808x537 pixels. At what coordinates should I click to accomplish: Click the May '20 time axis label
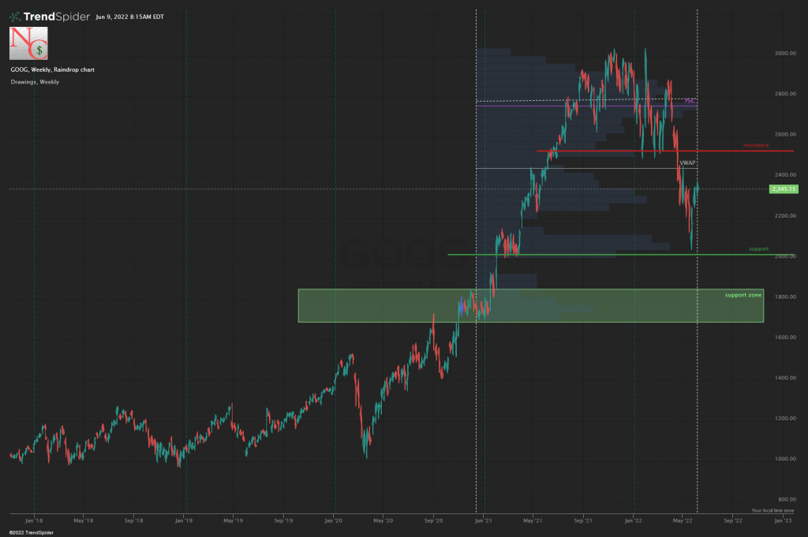pos(383,520)
